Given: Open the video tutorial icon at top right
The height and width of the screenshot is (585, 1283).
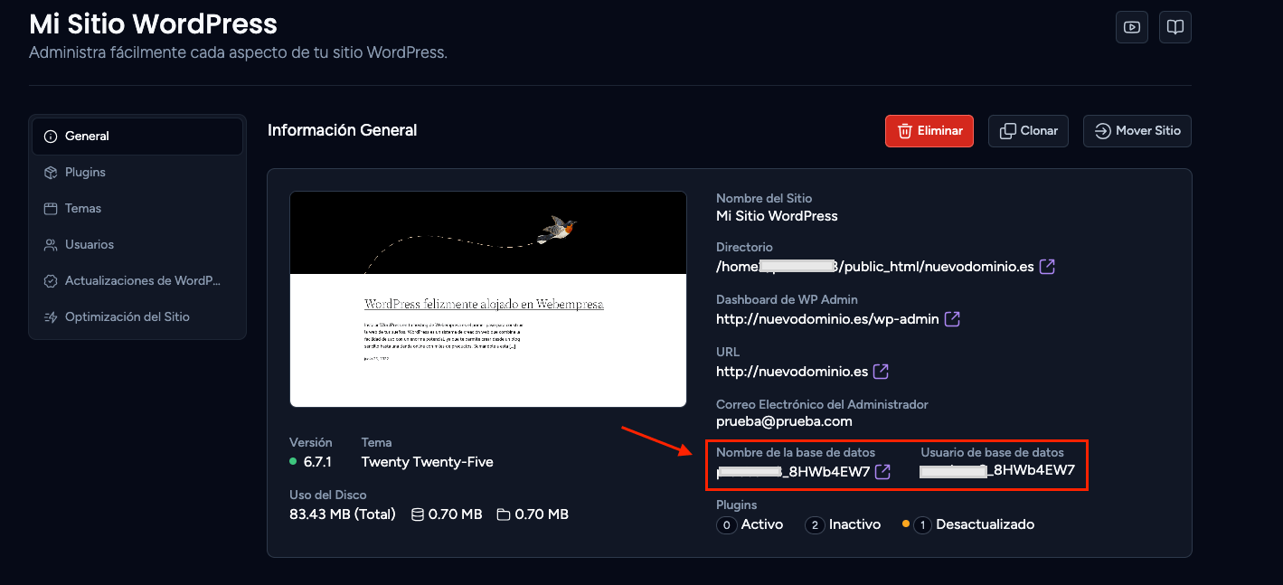Looking at the screenshot, I should click(x=1132, y=27).
